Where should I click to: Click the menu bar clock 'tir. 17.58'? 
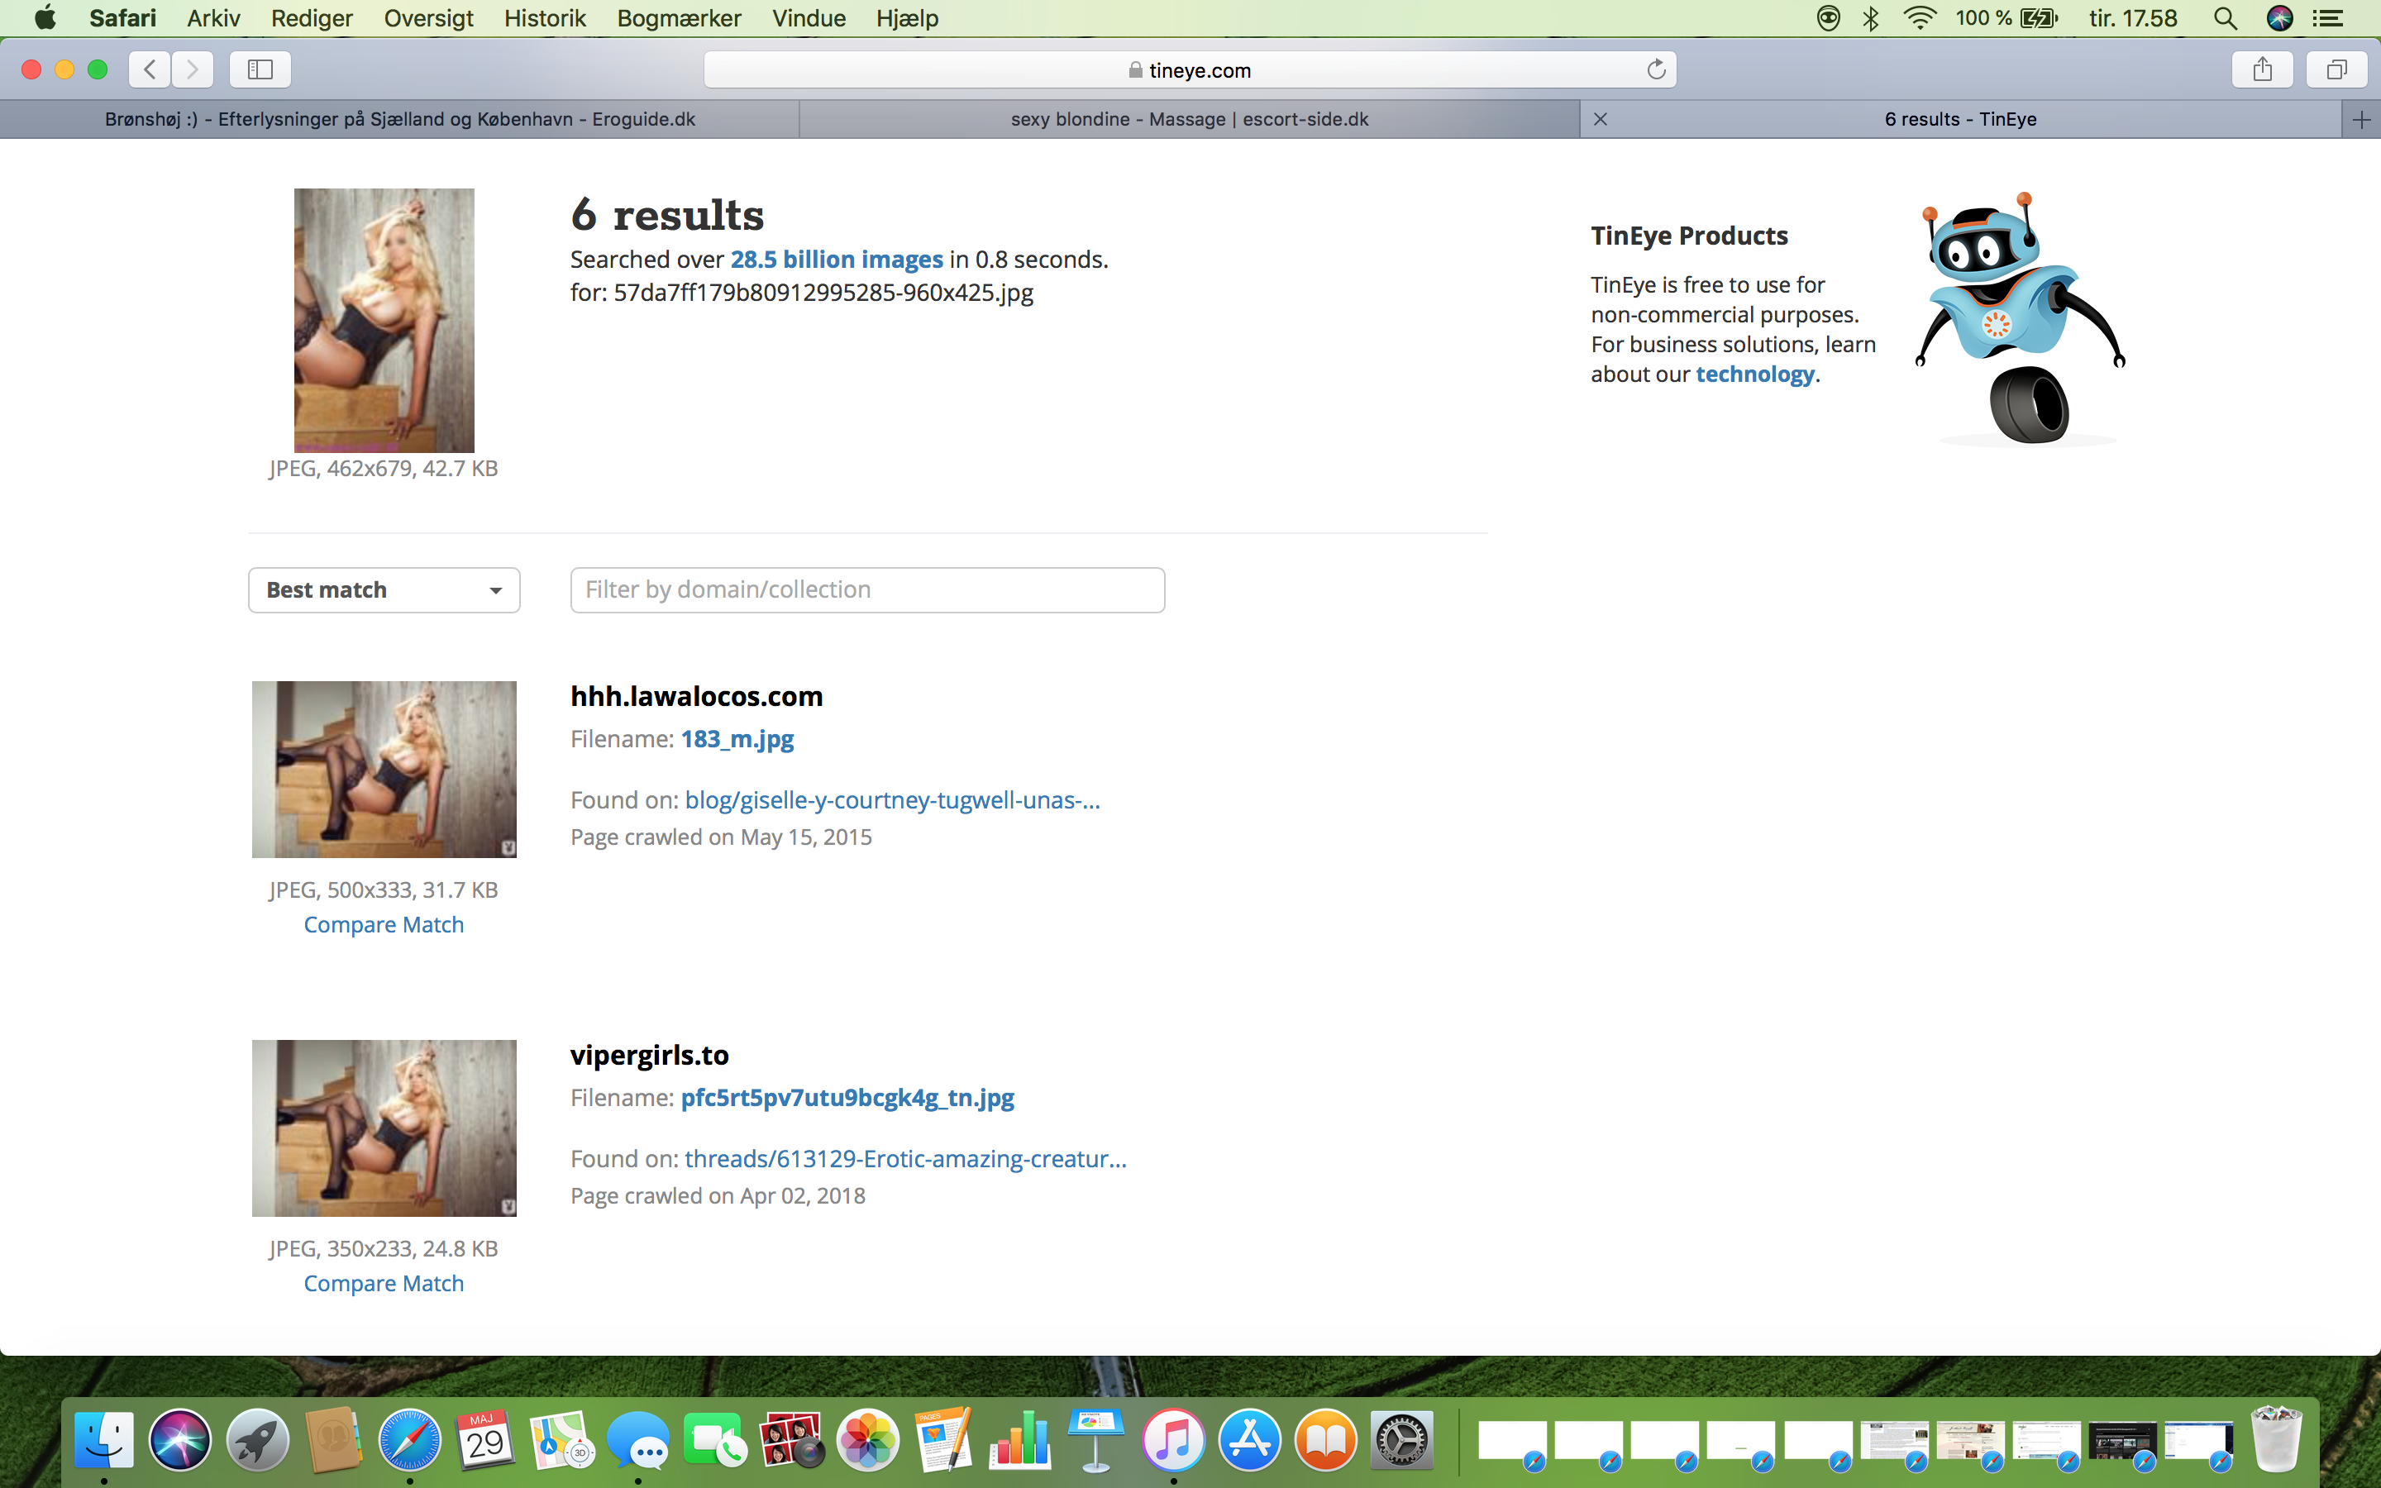tap(2132, 17)
